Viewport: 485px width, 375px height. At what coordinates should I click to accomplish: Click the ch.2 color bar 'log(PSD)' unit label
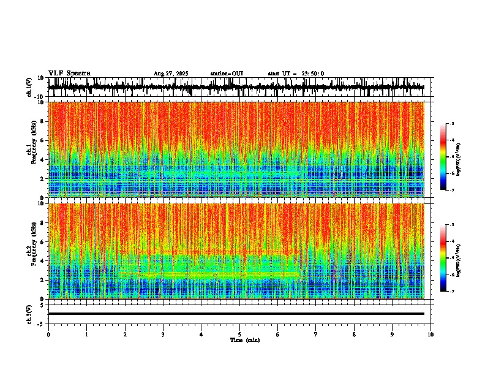click(x=459, y=260)
